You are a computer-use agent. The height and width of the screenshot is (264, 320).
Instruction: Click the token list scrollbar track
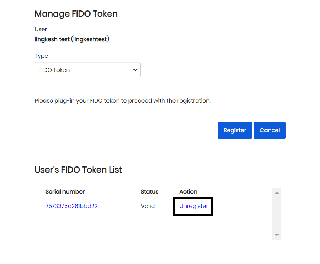click(277, 214)
